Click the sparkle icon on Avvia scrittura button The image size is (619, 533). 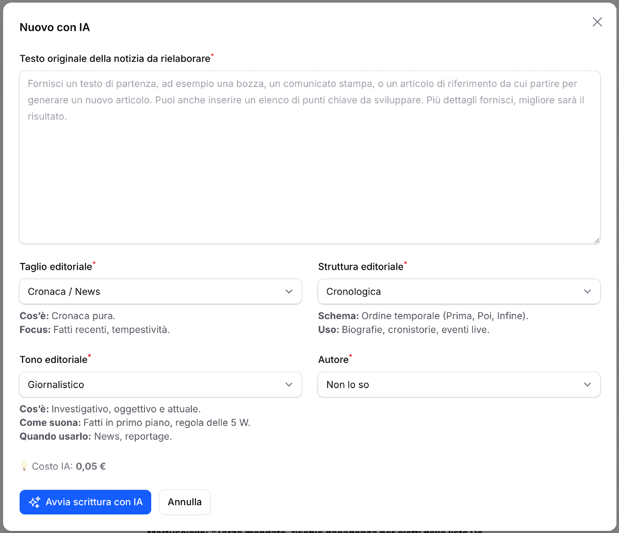click(35, 502)
